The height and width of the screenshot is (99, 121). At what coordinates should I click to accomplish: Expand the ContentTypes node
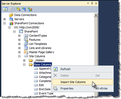click(19, 36)
